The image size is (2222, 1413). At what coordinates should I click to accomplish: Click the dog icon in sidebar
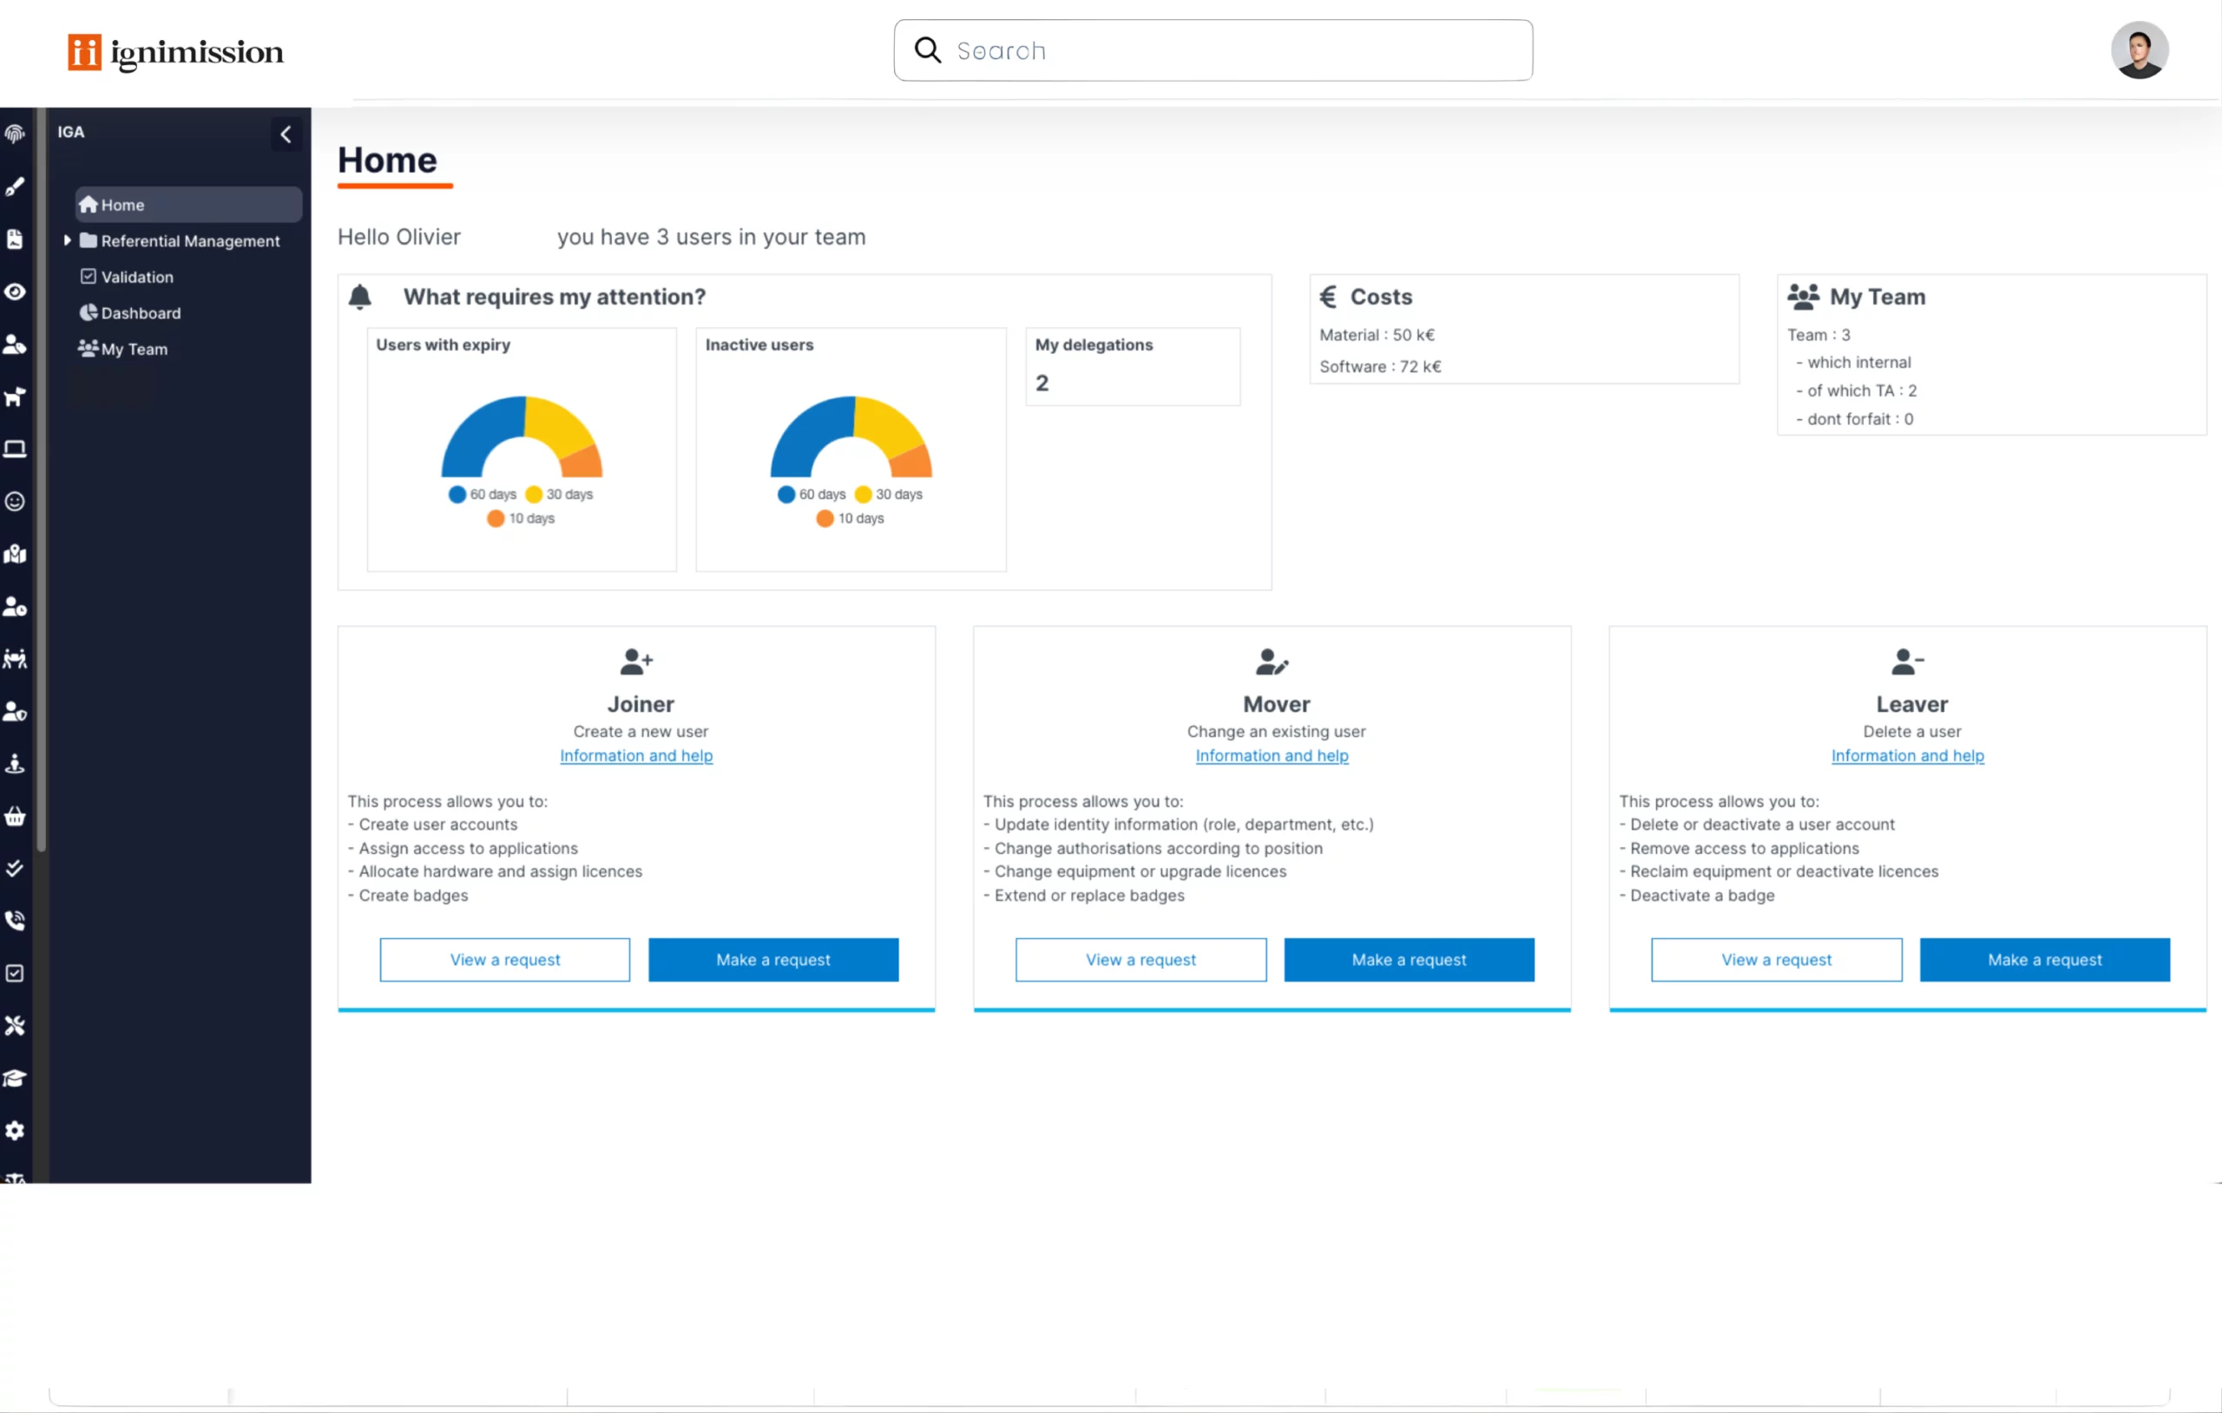[15, 397]
